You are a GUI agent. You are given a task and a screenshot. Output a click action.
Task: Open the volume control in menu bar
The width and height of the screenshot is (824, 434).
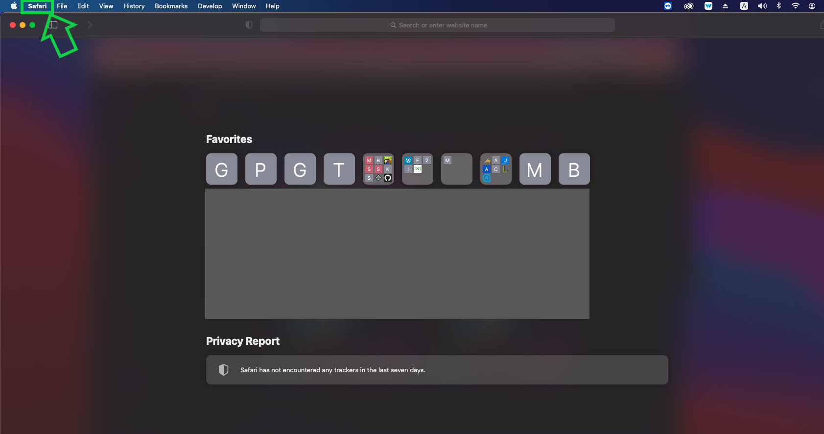click(762, 6)
